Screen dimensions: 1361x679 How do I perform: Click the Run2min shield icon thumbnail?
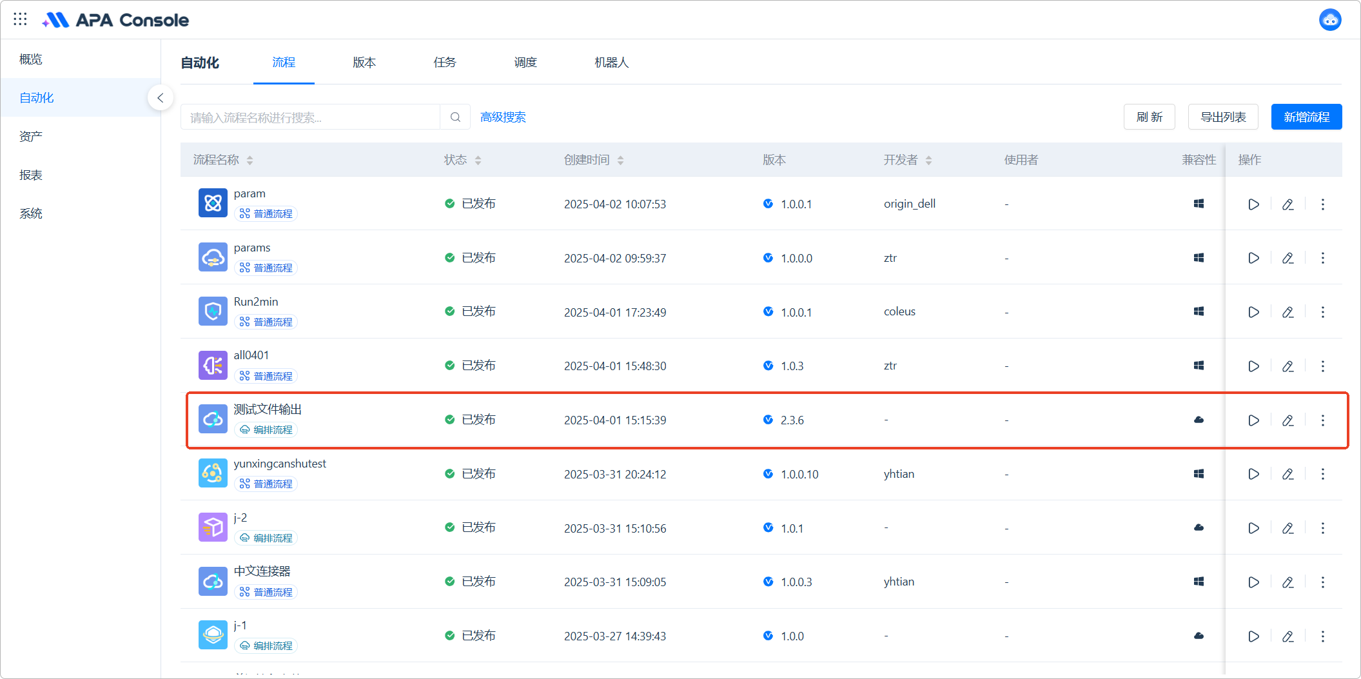point(213,311)
